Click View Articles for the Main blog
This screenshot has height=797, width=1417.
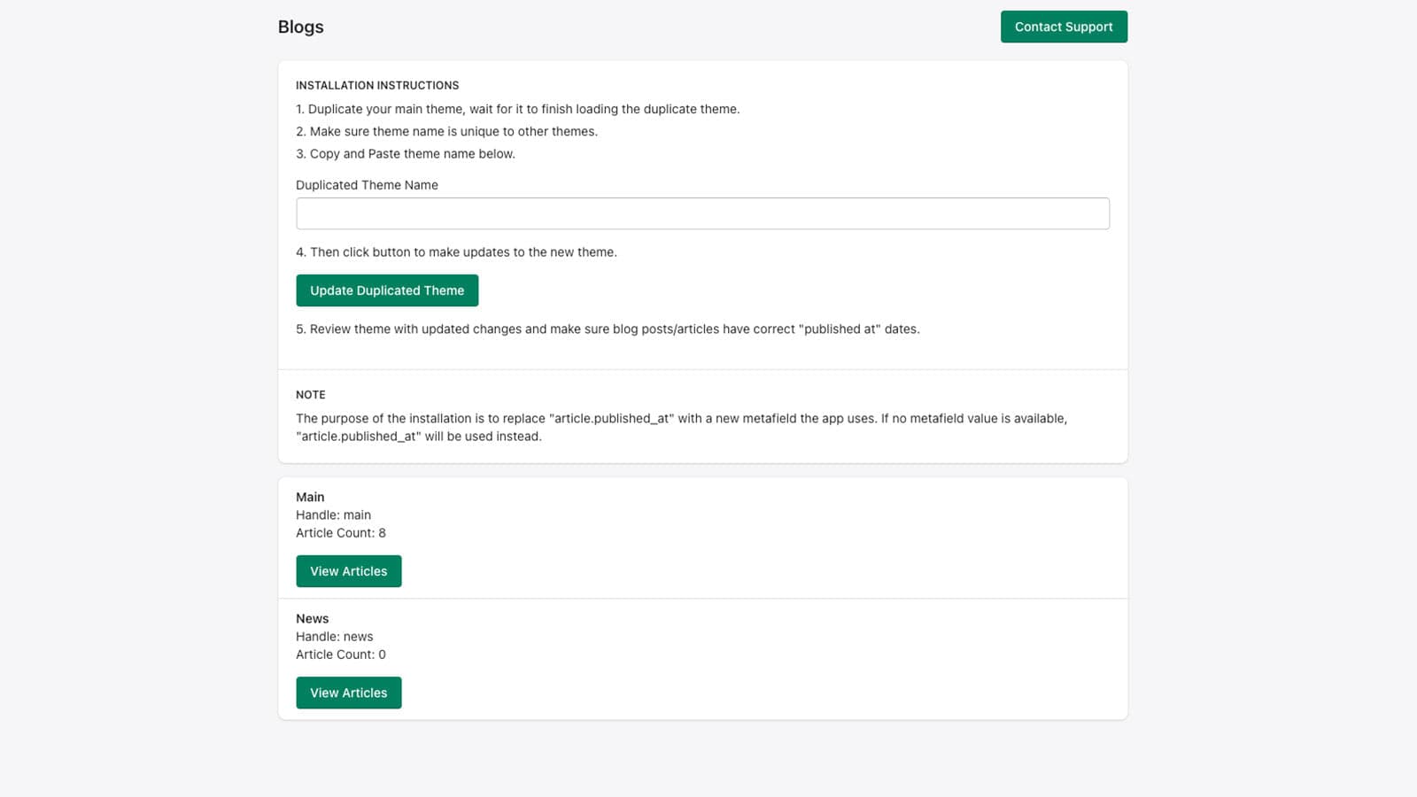[x=348, y=571]
